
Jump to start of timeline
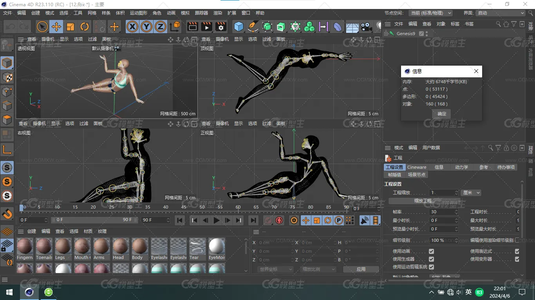click(180, 220)
